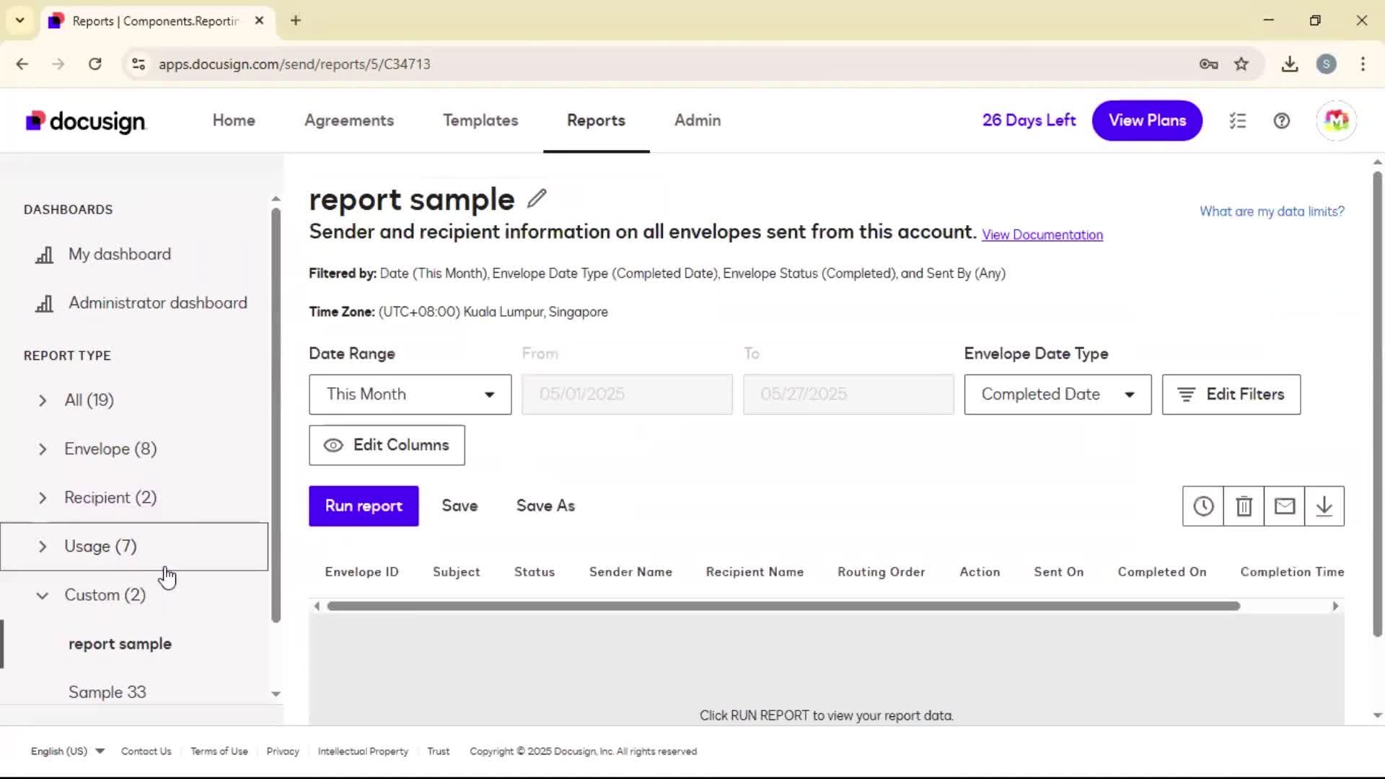
Task: Click Completed On column header
Action: click(x=1161, y=572)
